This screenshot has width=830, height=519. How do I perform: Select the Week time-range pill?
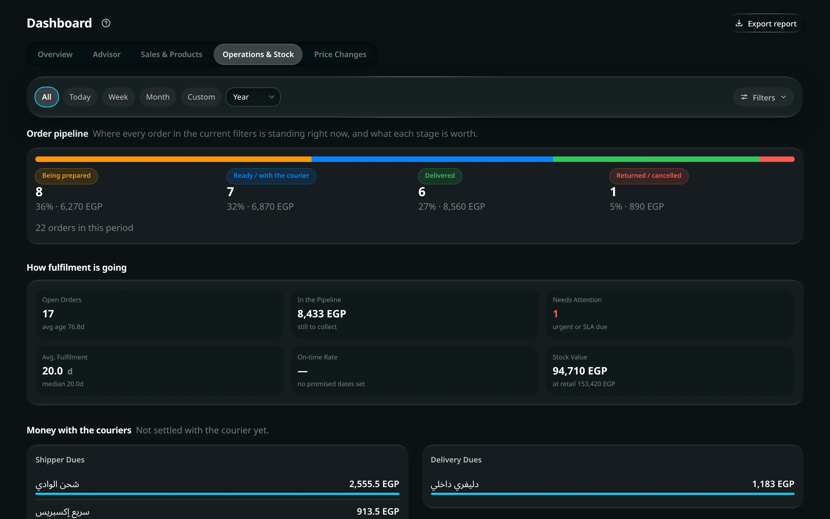[118, 97]
